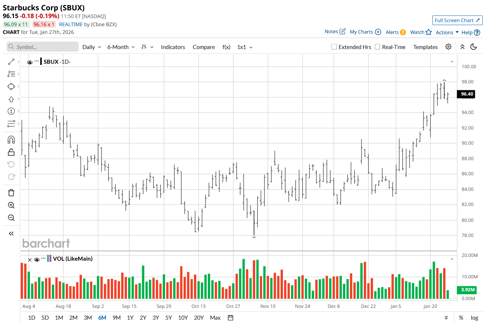Toggle SBUX price series visibility
This screenshot has width=483, height=323.
point(30,62)
